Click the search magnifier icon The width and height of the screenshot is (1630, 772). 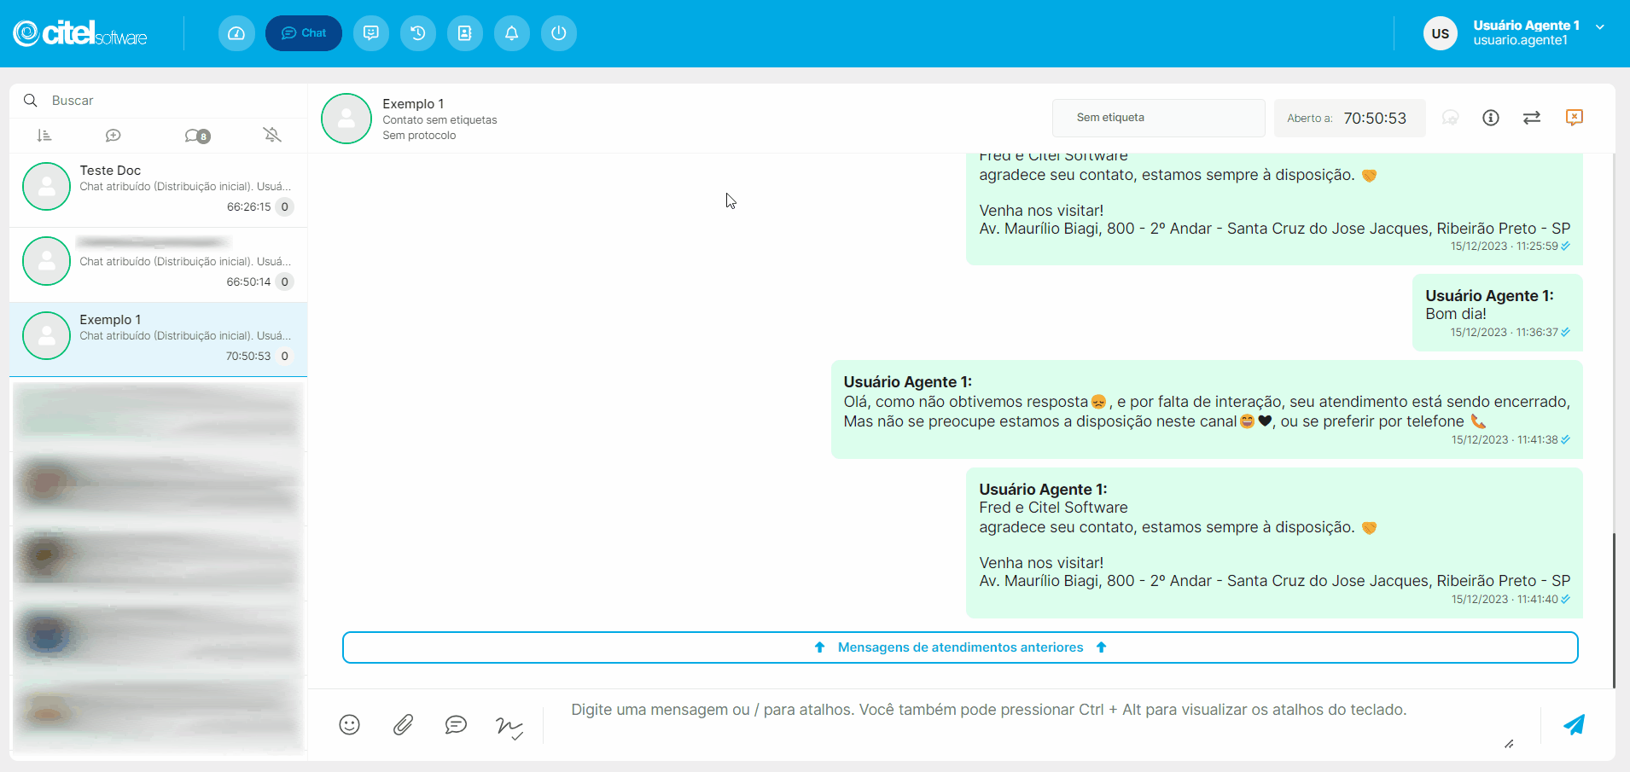(31, 101)
